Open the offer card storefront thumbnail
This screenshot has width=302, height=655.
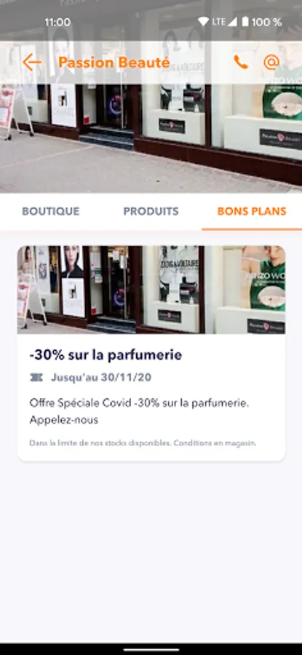click(151, 290)
